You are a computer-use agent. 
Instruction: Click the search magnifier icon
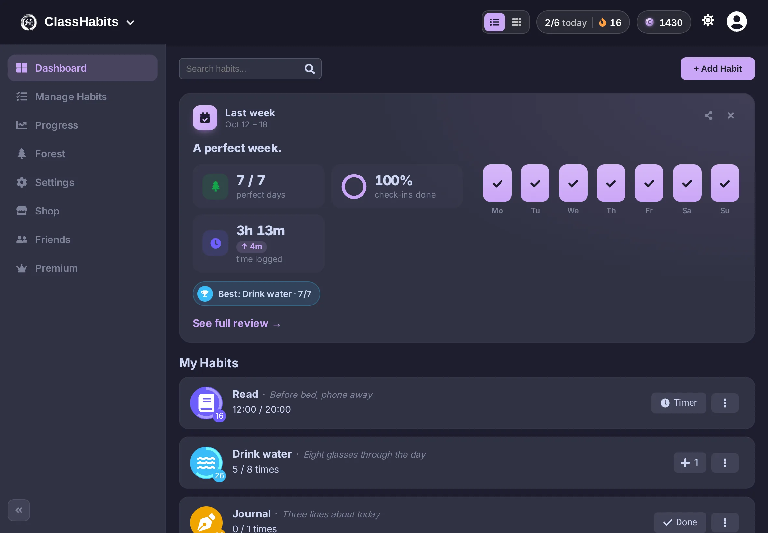[309, 69]
